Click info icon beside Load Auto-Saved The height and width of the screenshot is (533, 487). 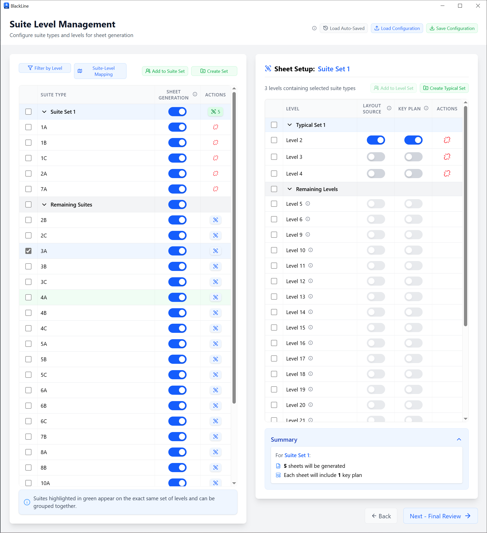coord(314,28)
